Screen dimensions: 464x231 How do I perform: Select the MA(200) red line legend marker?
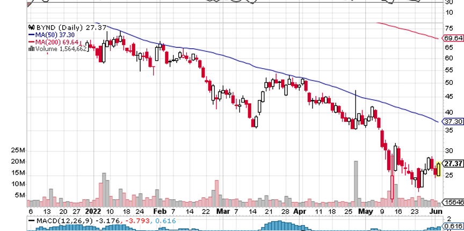tap(31, 41)
